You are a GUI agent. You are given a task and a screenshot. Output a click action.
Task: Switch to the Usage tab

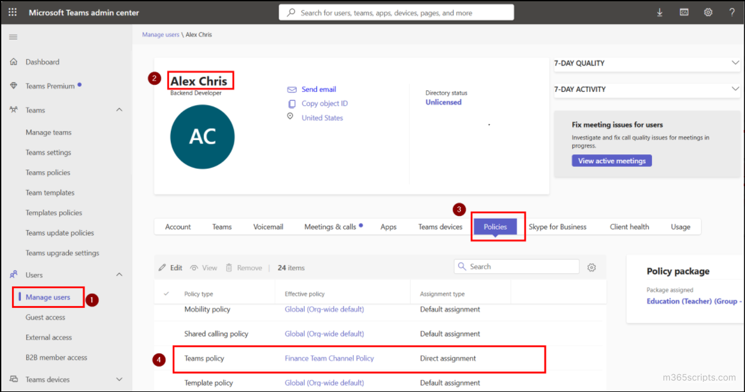(x=681, y=227)
